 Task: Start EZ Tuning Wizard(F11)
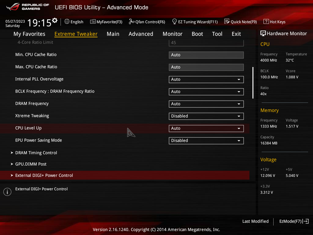(x=195, y=22)
